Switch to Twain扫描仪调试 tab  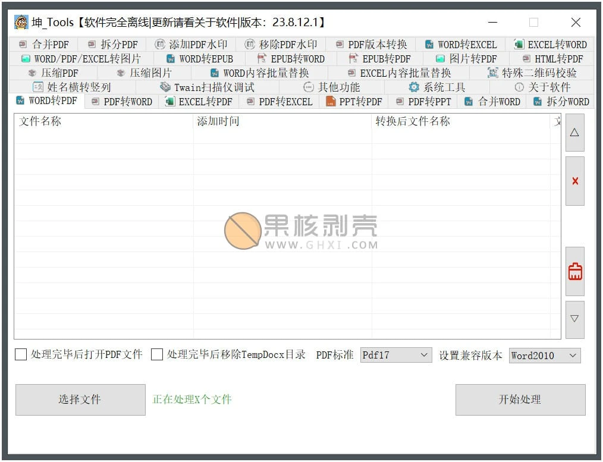pos(208,87)
